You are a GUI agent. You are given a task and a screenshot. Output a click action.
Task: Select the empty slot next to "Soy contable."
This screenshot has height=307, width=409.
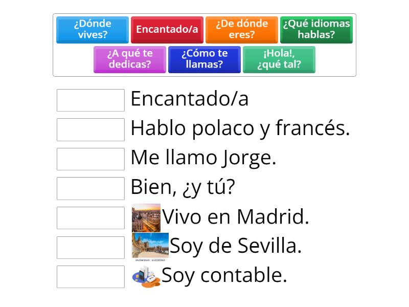click(90, 277)
